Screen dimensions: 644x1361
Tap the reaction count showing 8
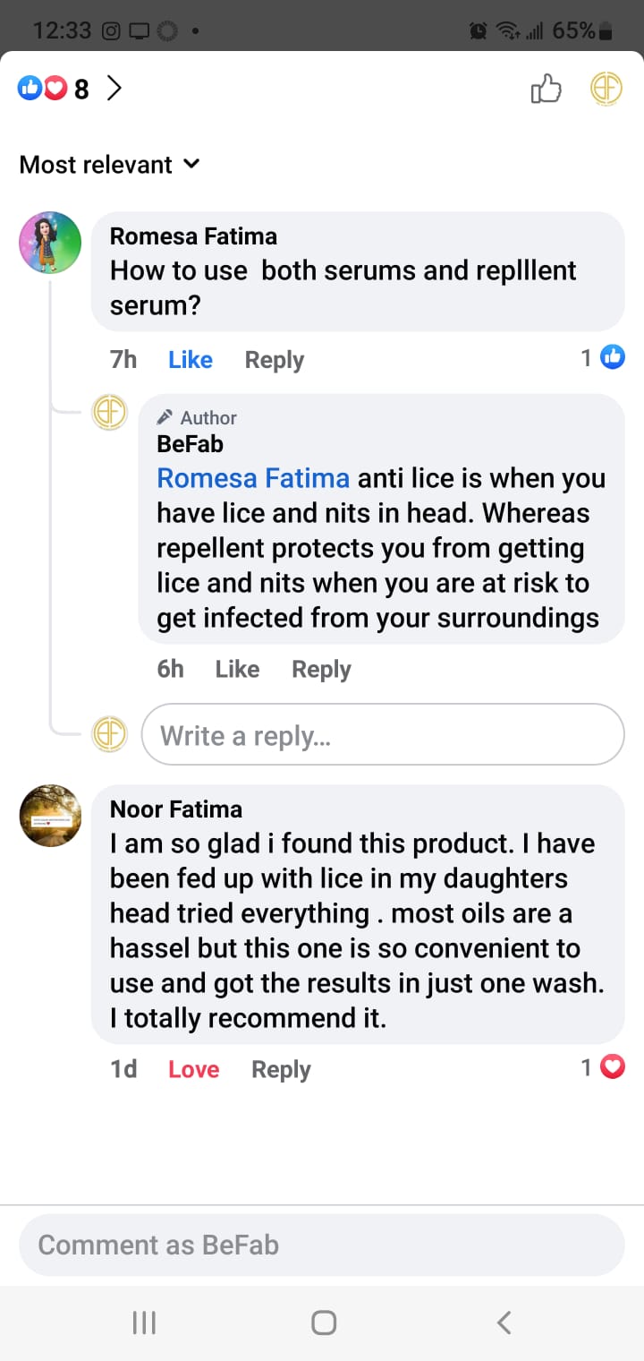pos(81,87)
